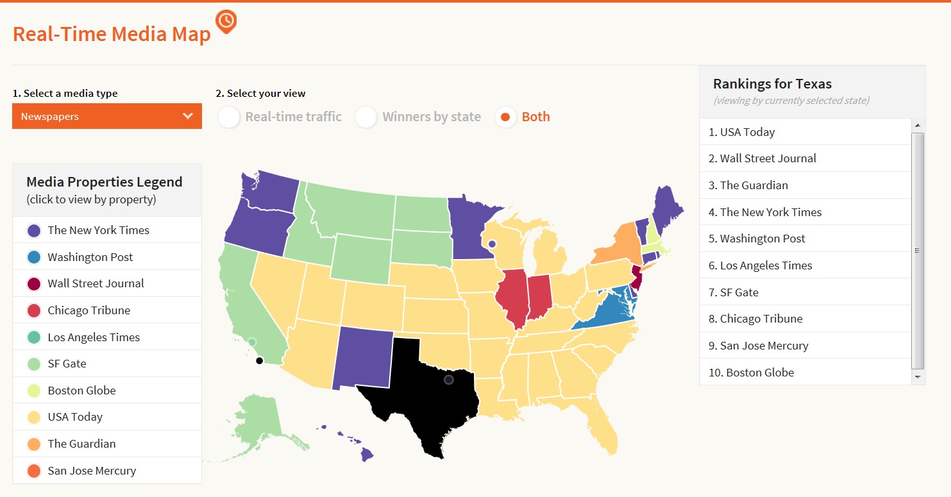951x497 pixels.
Task: Click the San Jose Mercury legend circle
Action: click(35, 471)
